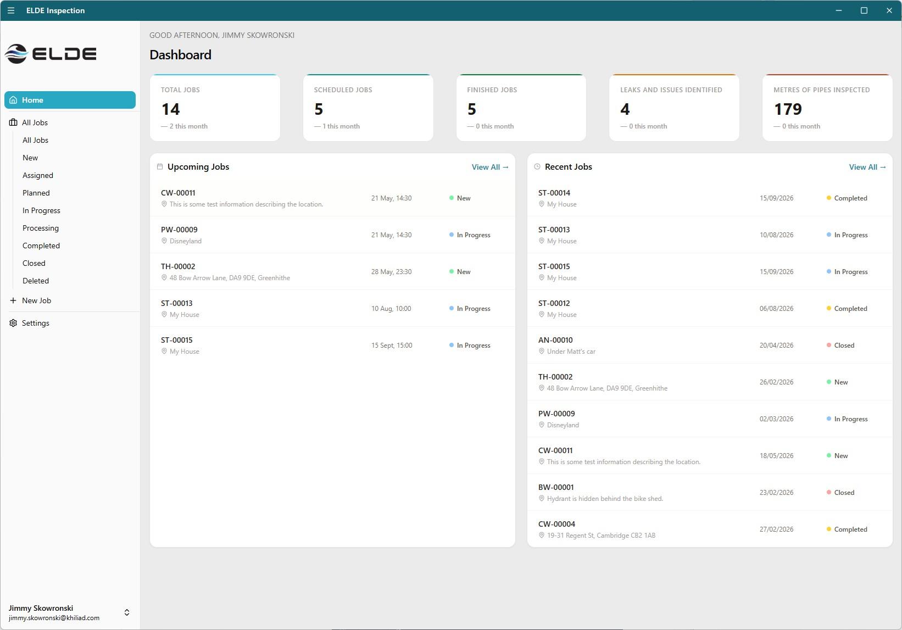Open Deleted jobs in sidebar
The width and height of the screenshot is (902, 630).
(36, 281)
